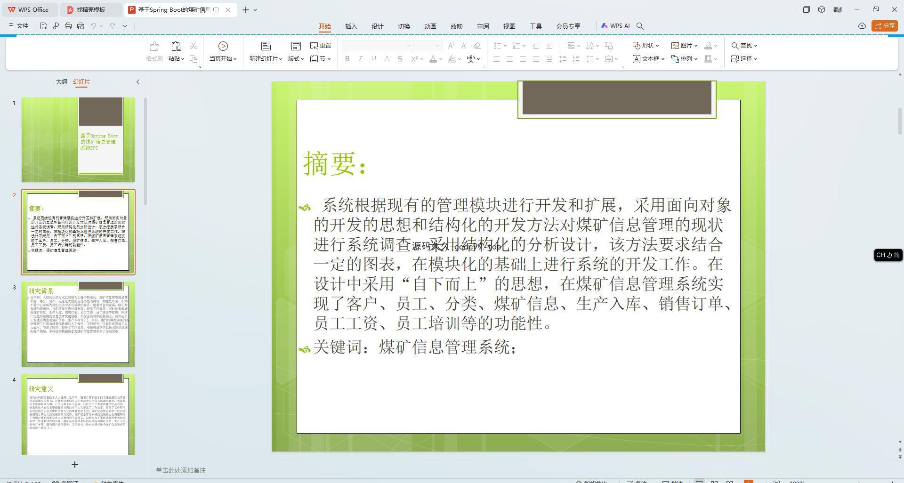Open the font name dropdown
Image resolution: width=904 pixels, height=483 pixels.
pyautogui.click(x=409, y=46)
